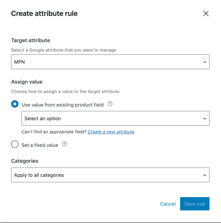This screenshot has height=223, width=221.
Task: Click the chevron in Select an option field
Action: pos(204,119)
